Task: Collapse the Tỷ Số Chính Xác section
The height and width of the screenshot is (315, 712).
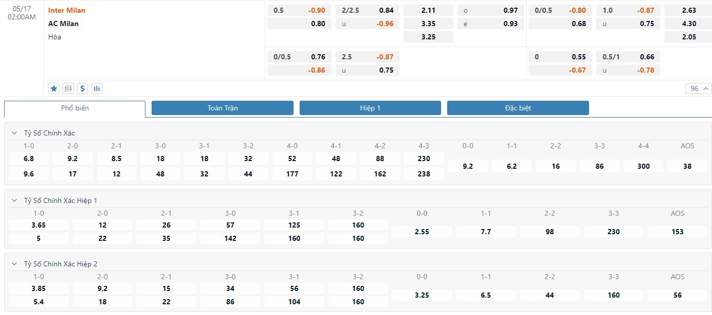Action: (14, 133)
